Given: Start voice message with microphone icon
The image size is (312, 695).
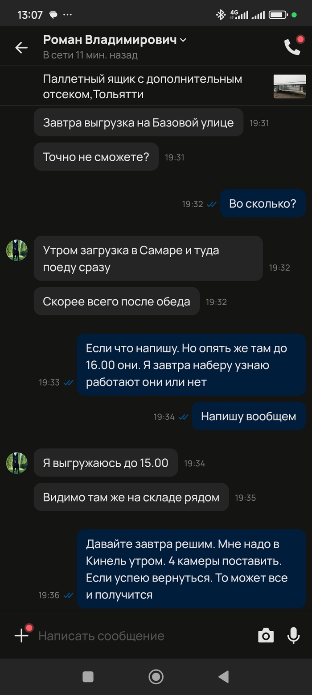Looking at the screenshot, I should (293, 635).
